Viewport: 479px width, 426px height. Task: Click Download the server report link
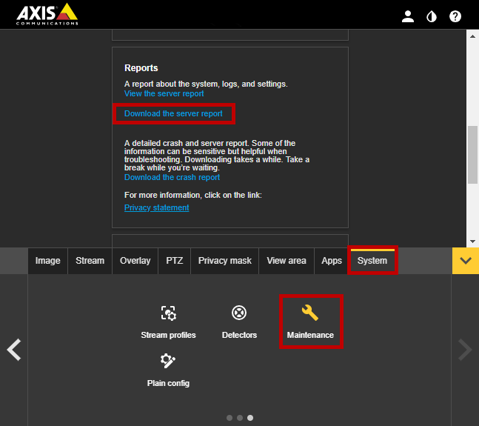coord(173,114)
